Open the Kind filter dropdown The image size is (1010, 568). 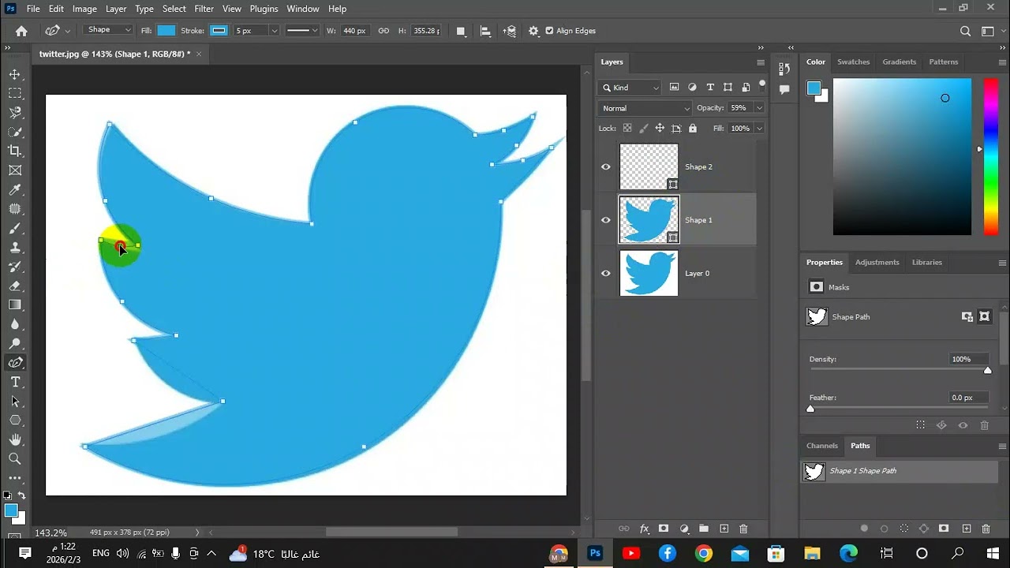[x=630, y=88]
